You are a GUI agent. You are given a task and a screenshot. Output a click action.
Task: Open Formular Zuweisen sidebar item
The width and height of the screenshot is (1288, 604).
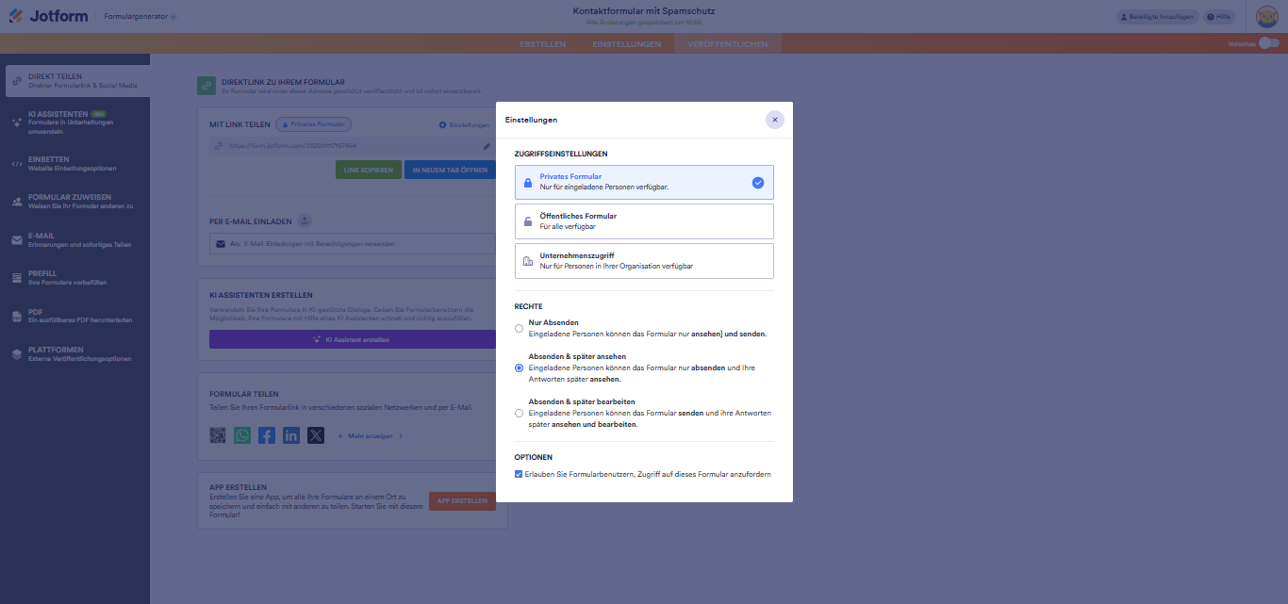tap(74, 202)
